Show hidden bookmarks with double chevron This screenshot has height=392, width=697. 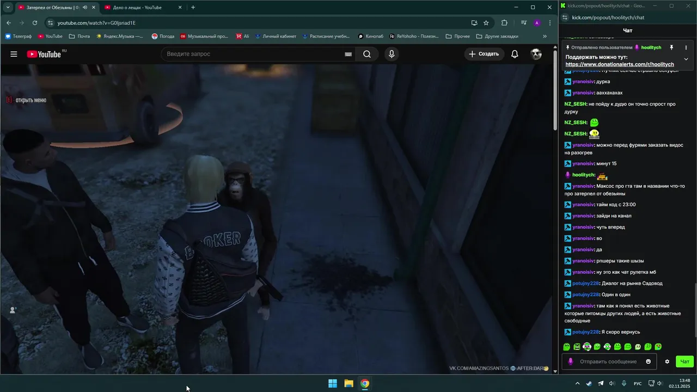coord(545,36)
